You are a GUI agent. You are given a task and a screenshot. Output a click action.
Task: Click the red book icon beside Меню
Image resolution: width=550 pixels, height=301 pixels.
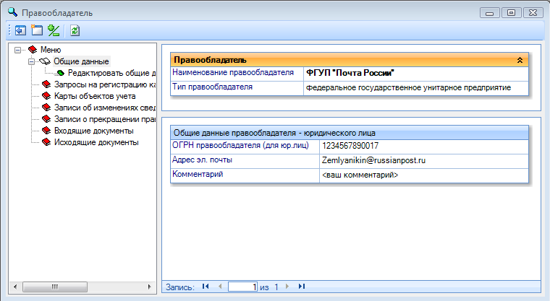33,50
